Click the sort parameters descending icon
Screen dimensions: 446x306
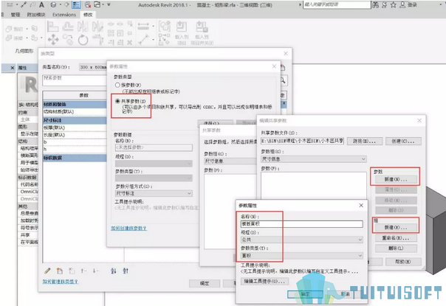(126, 271)
